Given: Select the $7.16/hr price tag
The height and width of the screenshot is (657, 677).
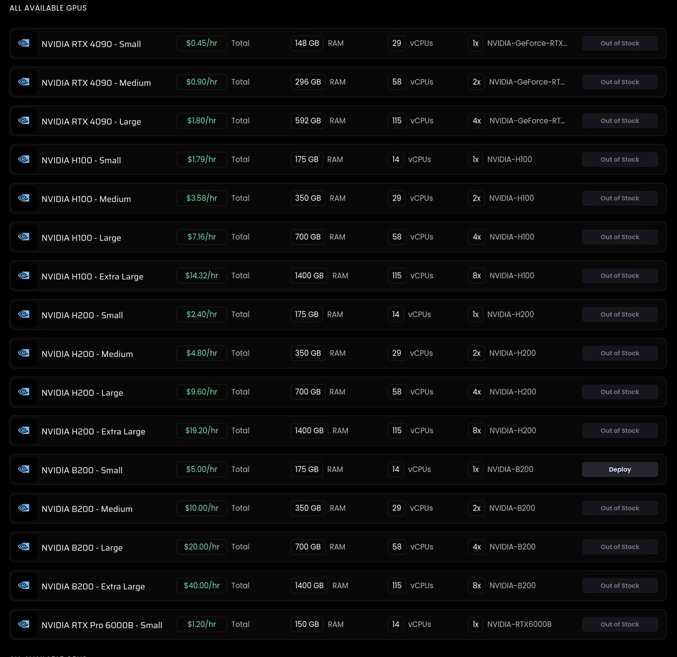Looking at the screenshot, I should (x=201, y=237).
